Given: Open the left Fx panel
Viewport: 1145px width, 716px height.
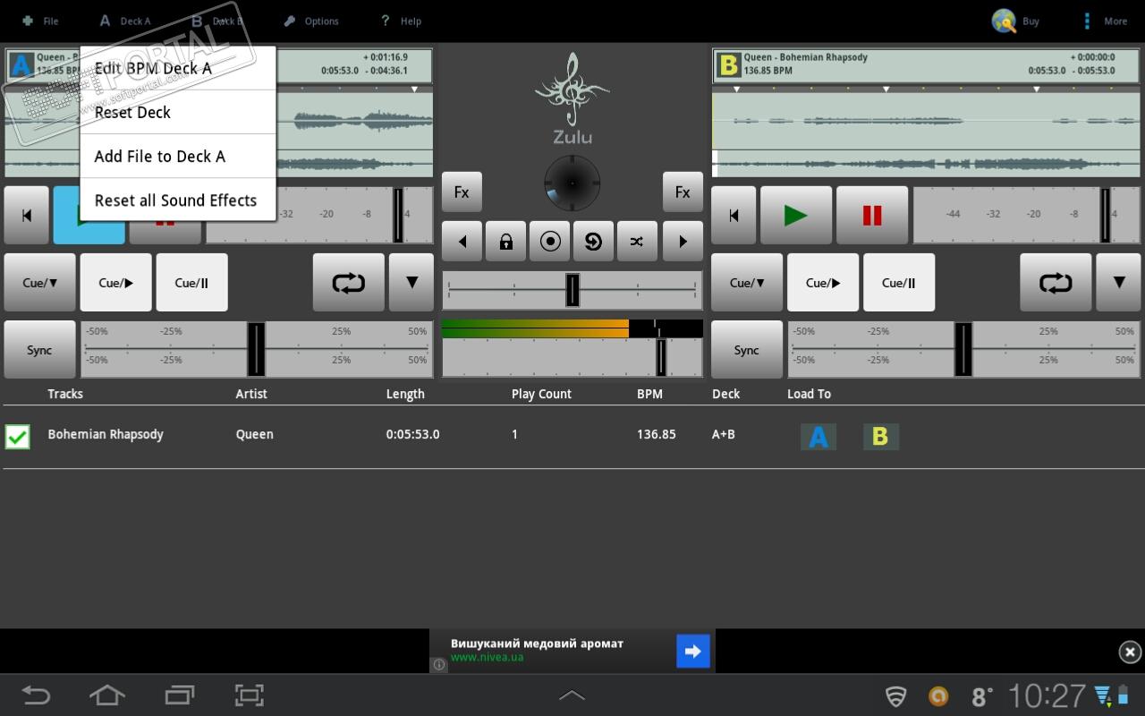Looking at the screenshot, I should click(x=462, y=192).
